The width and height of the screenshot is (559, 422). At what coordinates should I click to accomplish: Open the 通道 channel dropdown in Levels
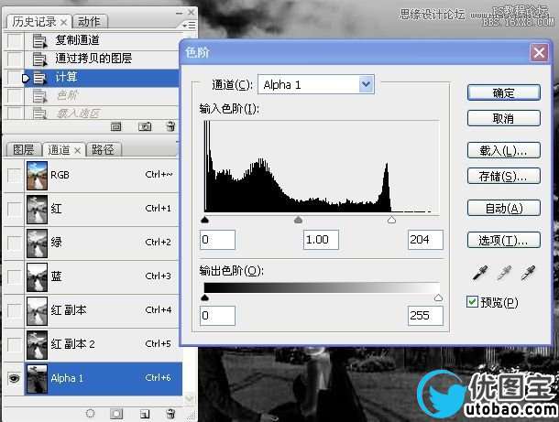coord(367,85)
